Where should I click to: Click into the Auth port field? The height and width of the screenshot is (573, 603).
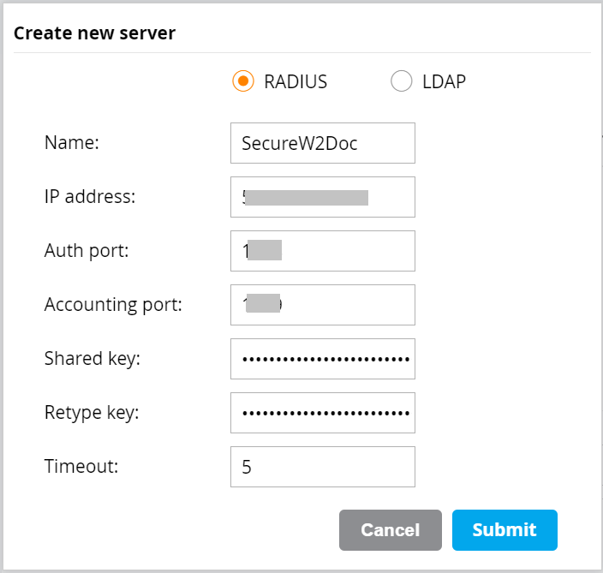tap(322, 251)
